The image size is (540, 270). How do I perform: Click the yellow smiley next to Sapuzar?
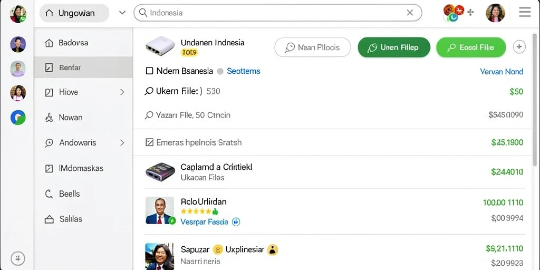point(218,249)
